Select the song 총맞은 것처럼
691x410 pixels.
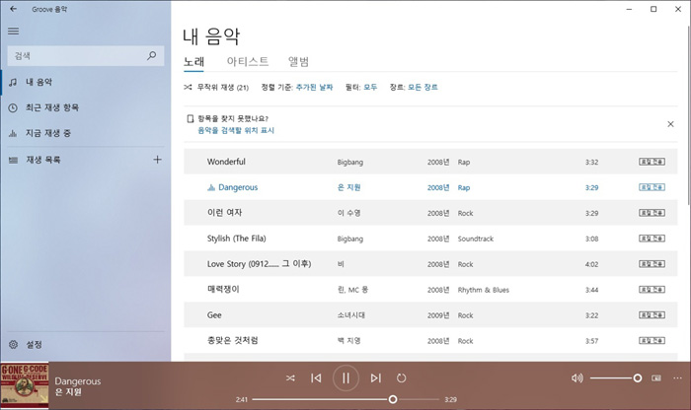(233, 340)
